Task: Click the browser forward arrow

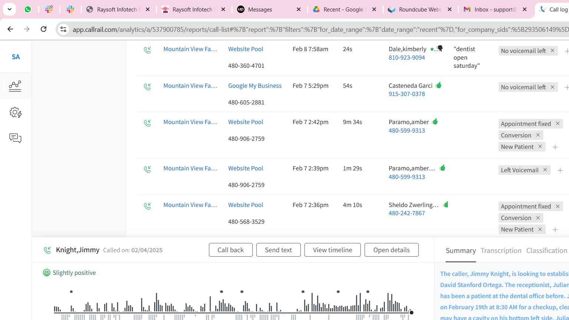Action: [x=27, y=29]
